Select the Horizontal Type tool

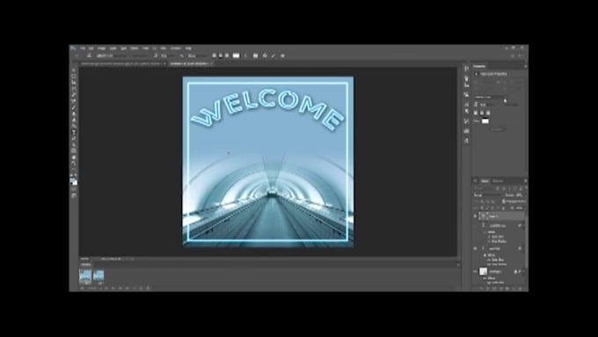point(74,132)
